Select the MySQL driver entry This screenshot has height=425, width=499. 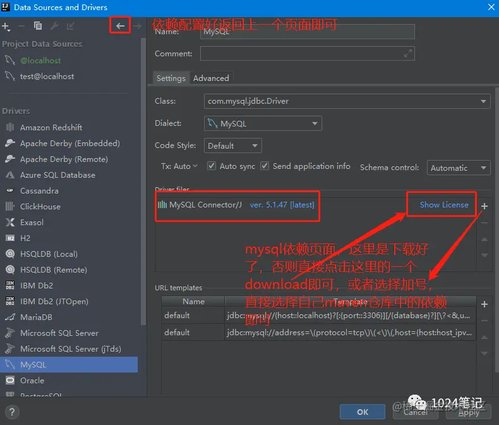[69, 364]
